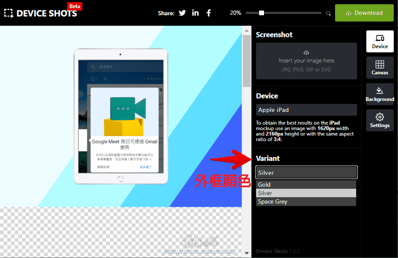Open the Device tab
The width and height of the screenshot is (398, 258).
[x=380, y=41]
